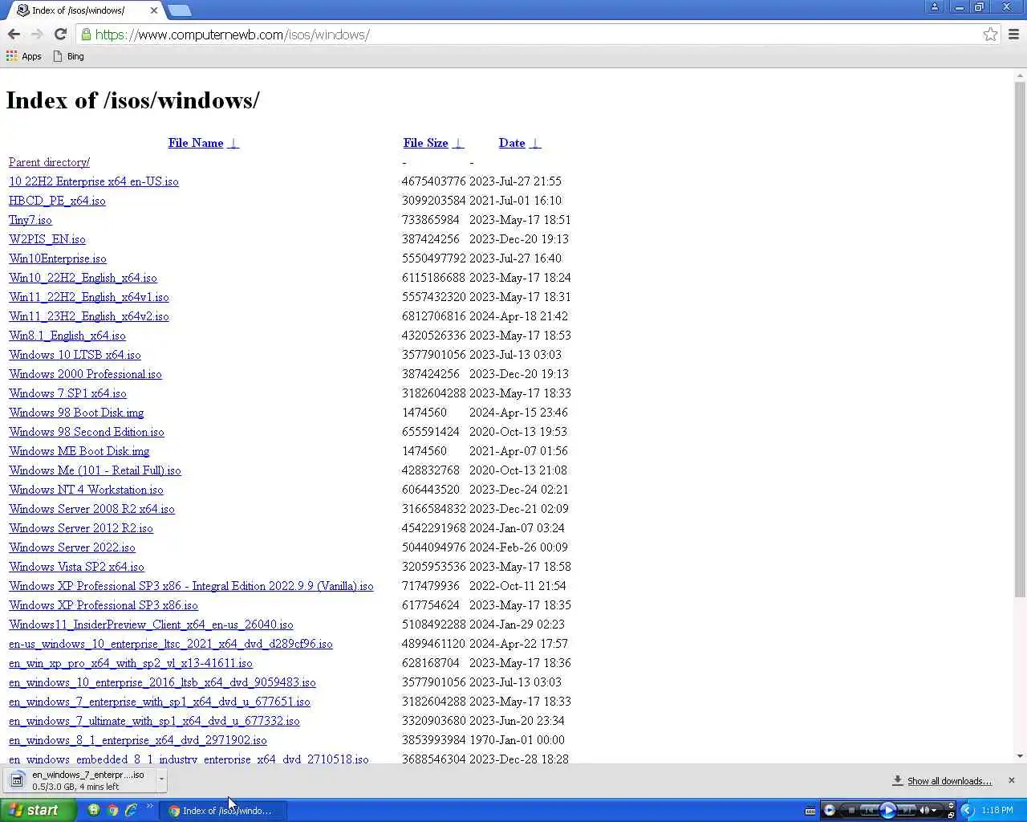
Task: Open Windows 98 Boot Disk.img link
Action: (x=76, y=413)
